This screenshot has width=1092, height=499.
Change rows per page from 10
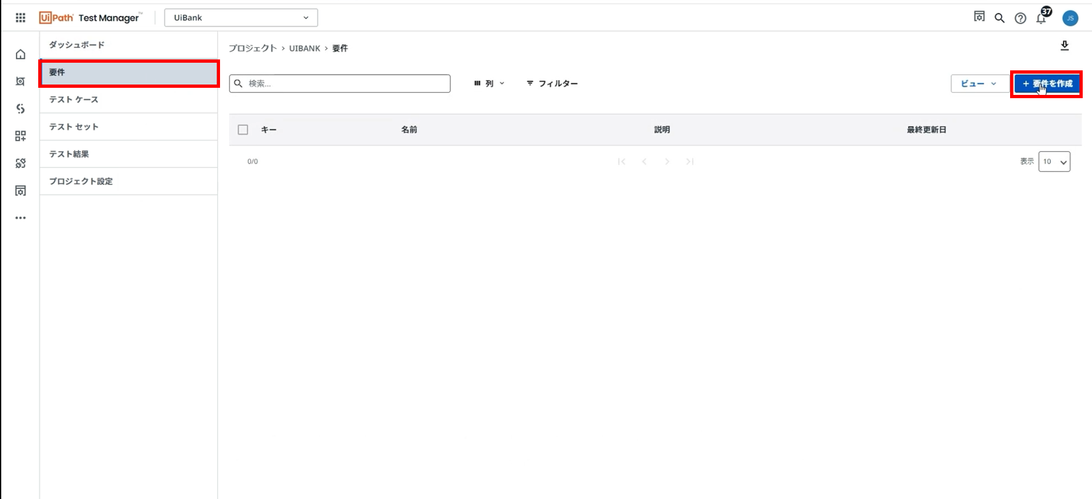1054,161
